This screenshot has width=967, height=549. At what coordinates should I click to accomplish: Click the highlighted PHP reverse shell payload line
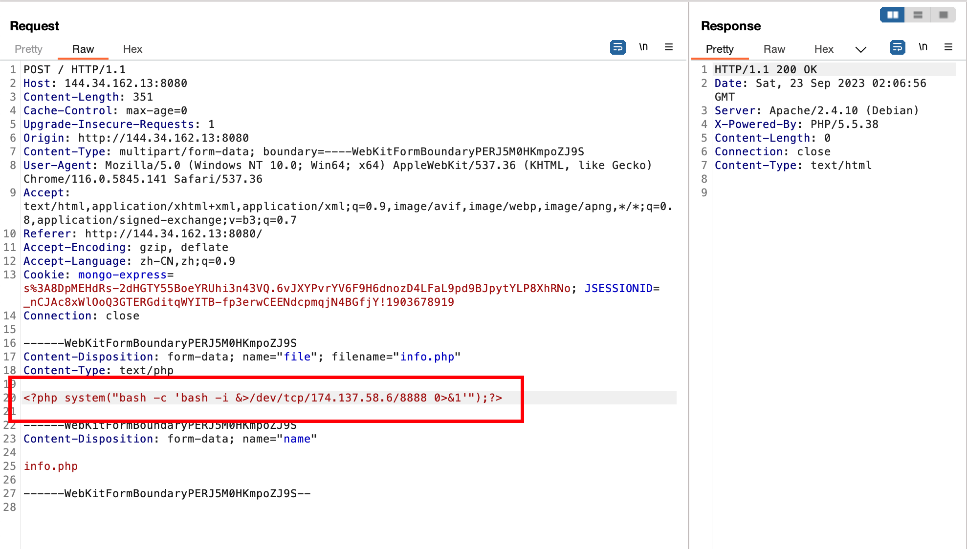tap(263, 398)
